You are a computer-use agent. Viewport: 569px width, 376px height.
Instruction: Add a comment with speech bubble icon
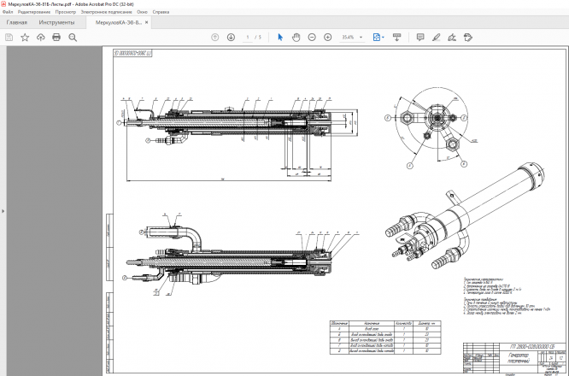point(419,38)
